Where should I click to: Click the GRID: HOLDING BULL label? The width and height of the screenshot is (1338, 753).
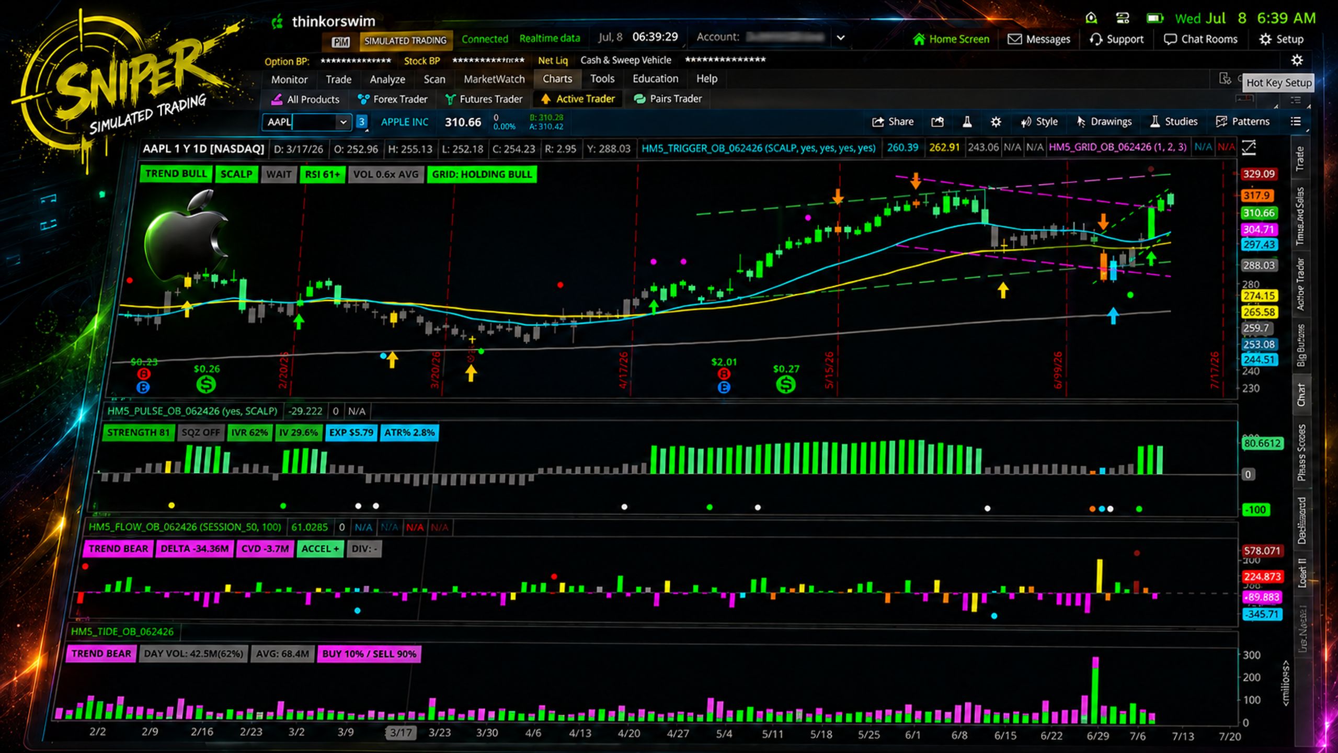[482, 174]
